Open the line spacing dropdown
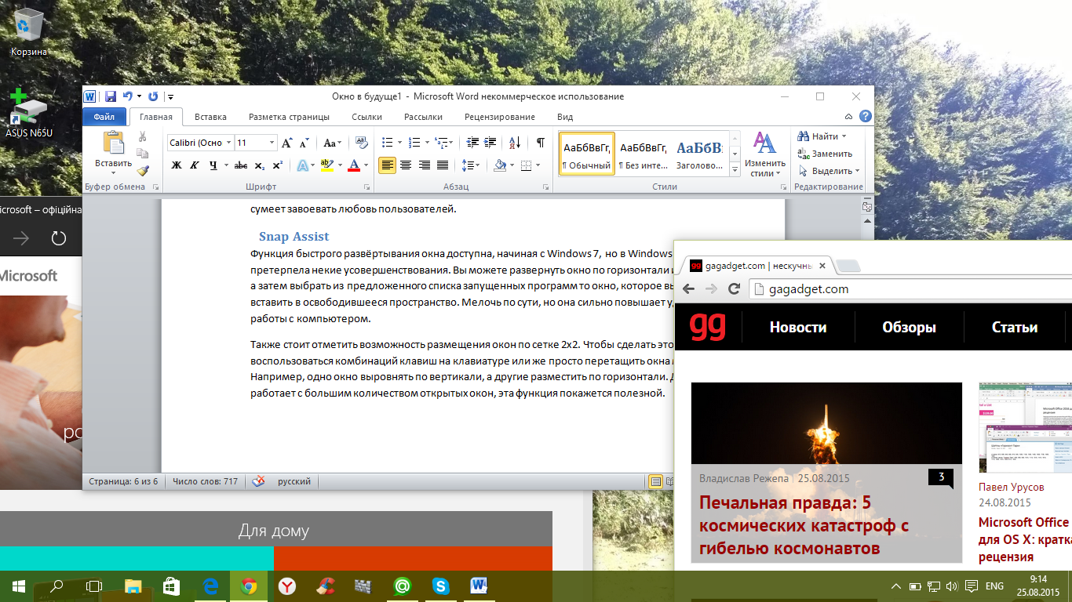Image resolution: width=1072 pixels, height=602 pixels. coord(471,165)
